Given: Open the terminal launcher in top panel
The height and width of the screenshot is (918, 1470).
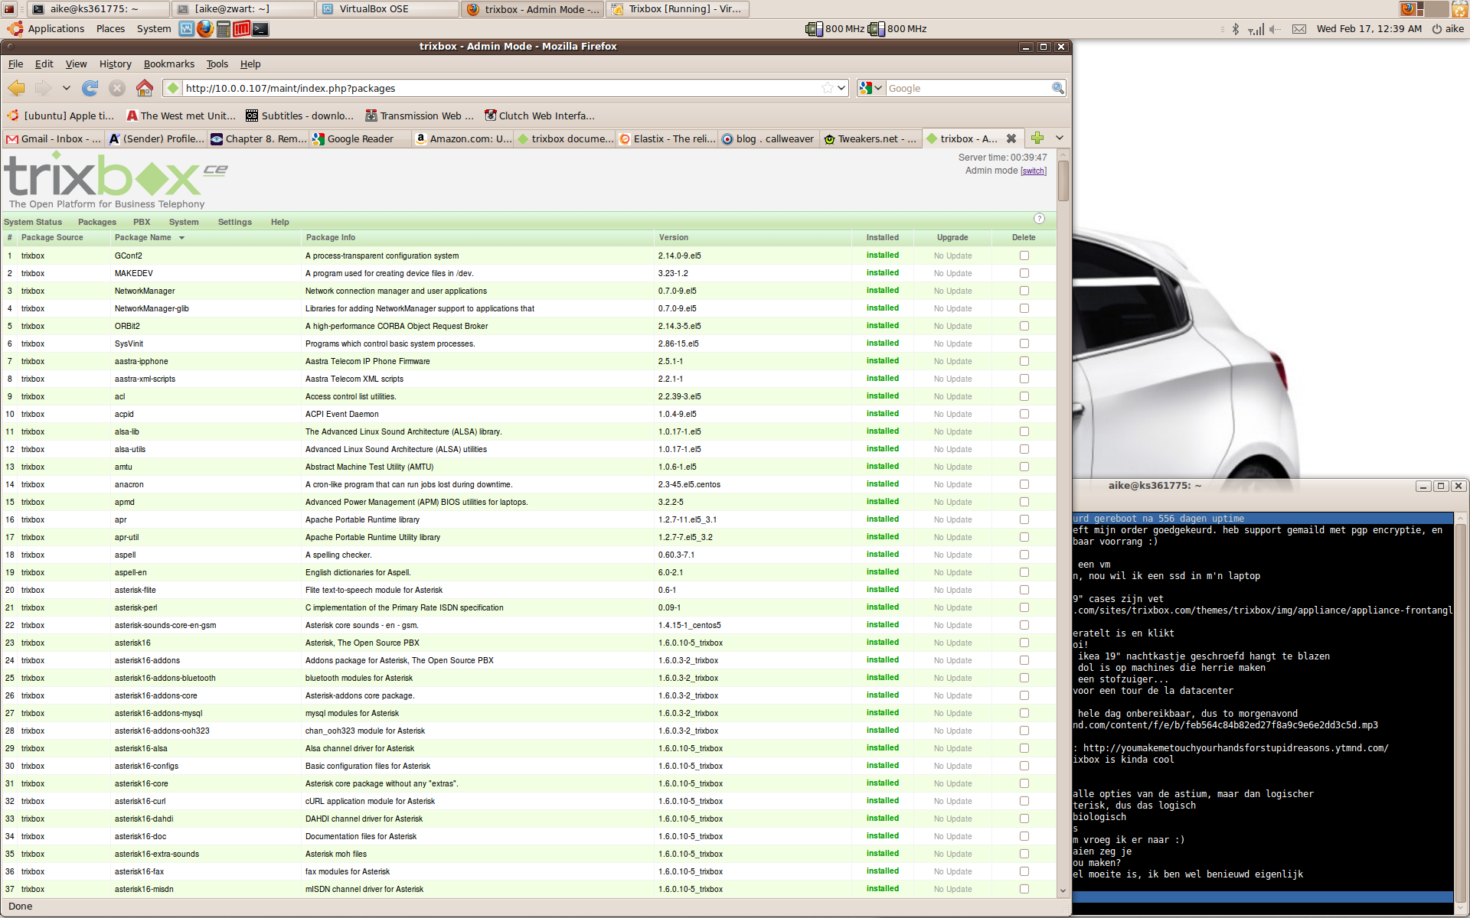Looking at the screenshot, I should click(261, 29).
